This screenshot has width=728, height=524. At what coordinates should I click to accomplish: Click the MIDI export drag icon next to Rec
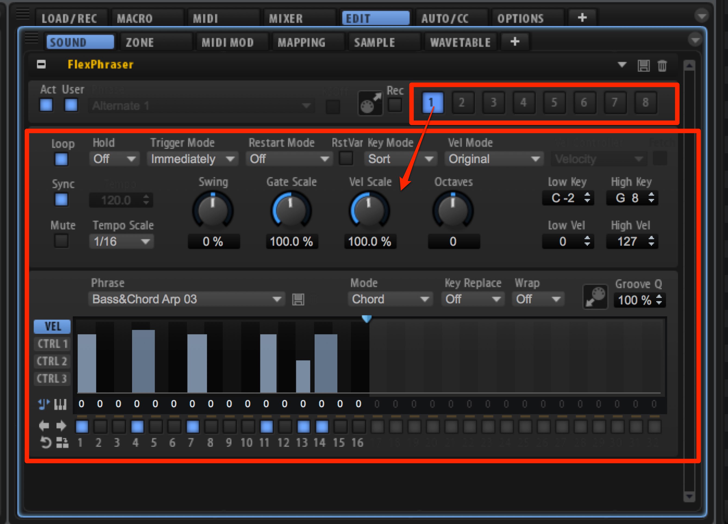tap(370, 103)
